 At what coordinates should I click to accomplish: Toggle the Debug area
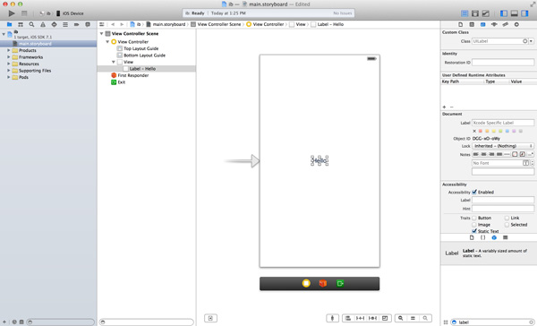point(515,13)
